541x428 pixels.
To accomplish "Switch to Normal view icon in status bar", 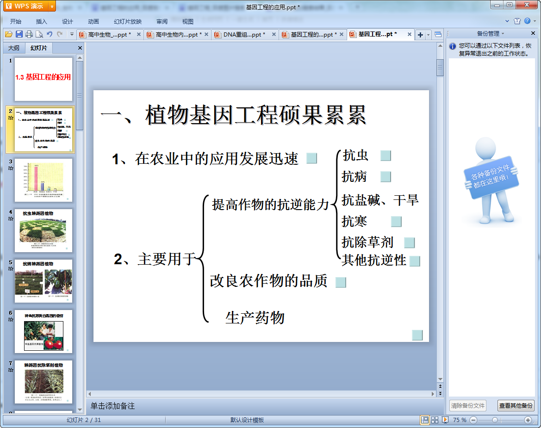I will coord(425,420).
